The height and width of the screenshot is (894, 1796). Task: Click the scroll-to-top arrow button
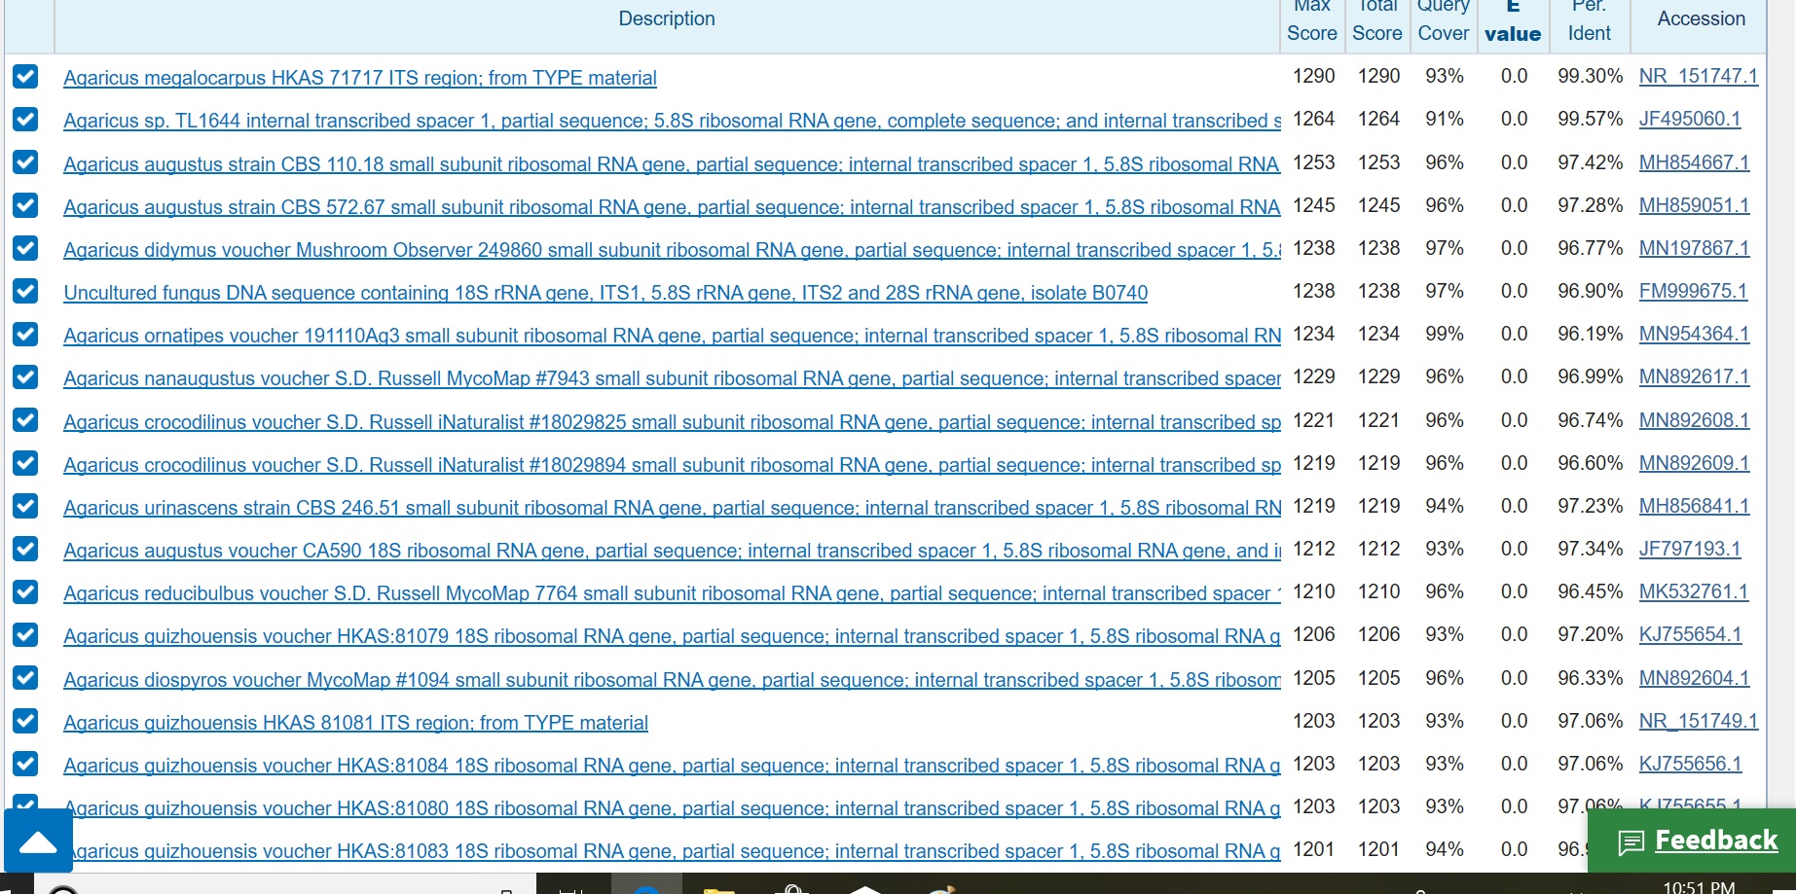pyautogui.click(x=38, y=840)
